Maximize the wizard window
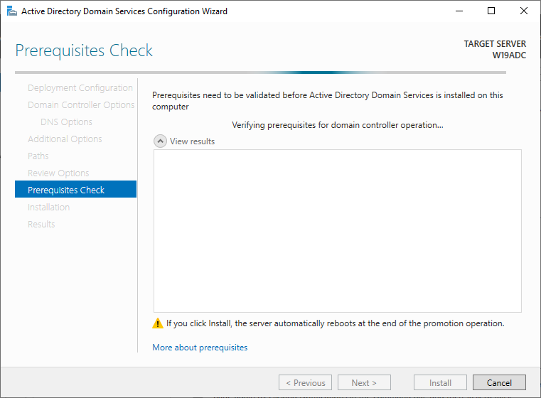The height and width of the screenshot is (398, 541). [491, 11]
